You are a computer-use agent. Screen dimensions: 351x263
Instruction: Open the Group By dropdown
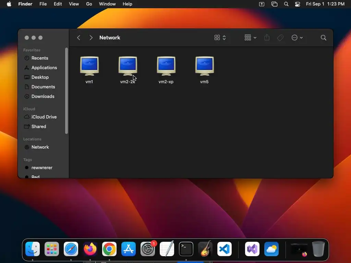coord(250,38)
